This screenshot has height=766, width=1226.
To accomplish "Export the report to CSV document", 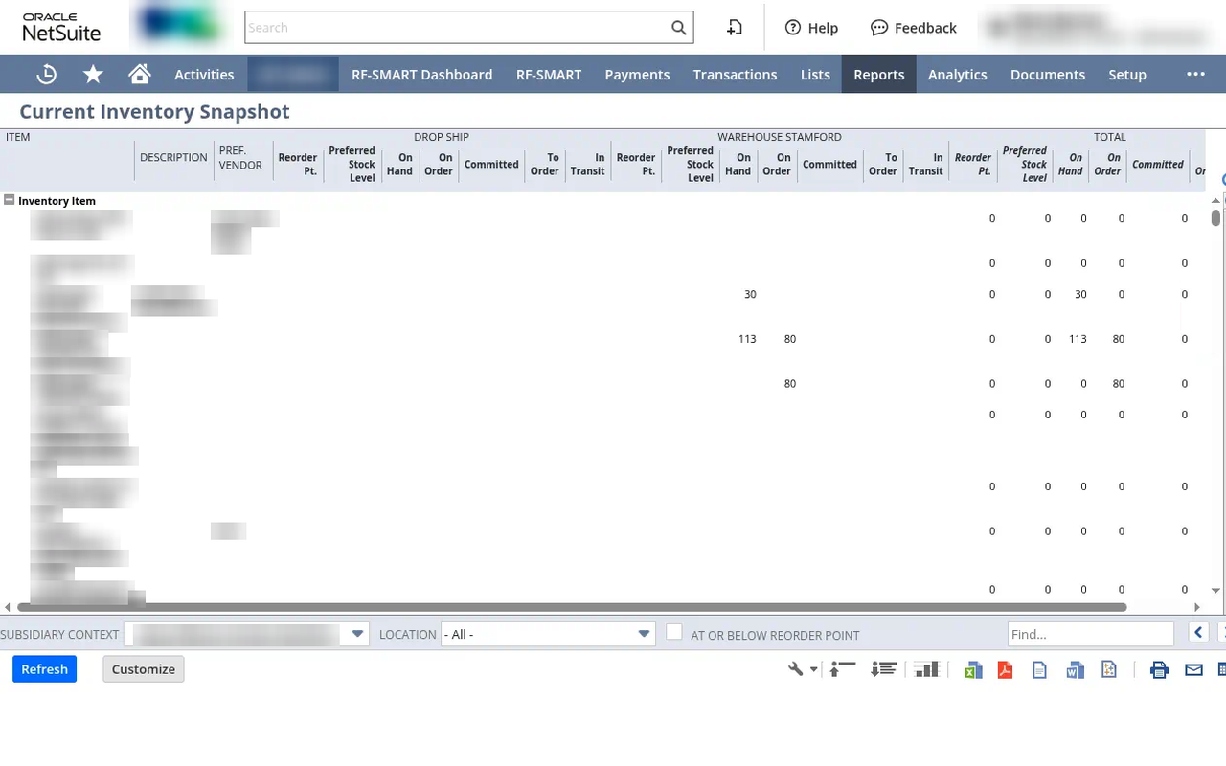I will (x=1039, y=670).
